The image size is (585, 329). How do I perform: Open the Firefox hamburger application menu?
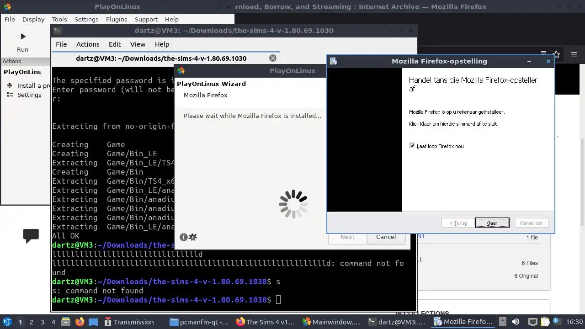click(x=574, y=54)
